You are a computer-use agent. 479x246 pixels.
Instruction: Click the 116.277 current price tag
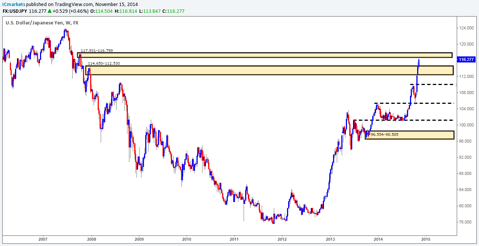pyautogui.click(x=467, y=59)
